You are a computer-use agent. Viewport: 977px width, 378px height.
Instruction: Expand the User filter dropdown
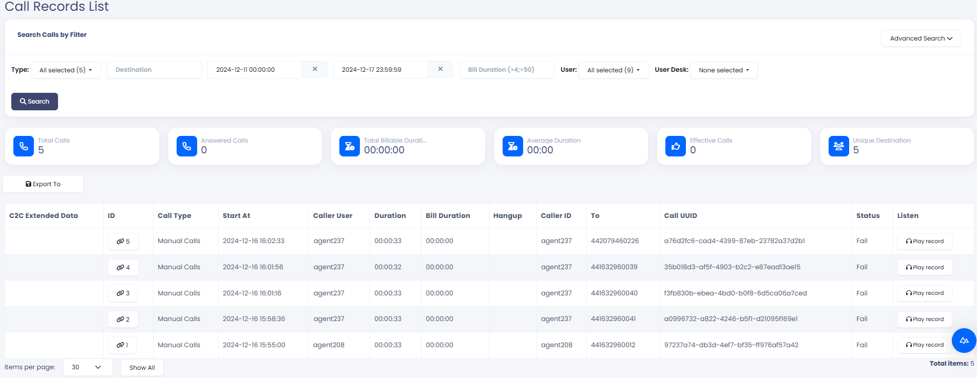pyautogui.click(x=614, y=70)
